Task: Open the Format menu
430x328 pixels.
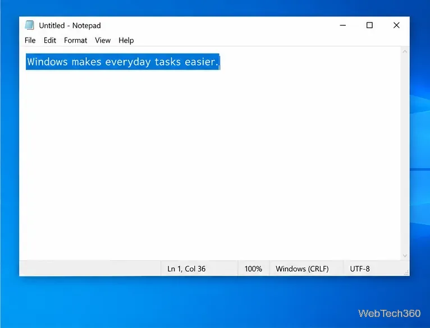Action: 75,40
